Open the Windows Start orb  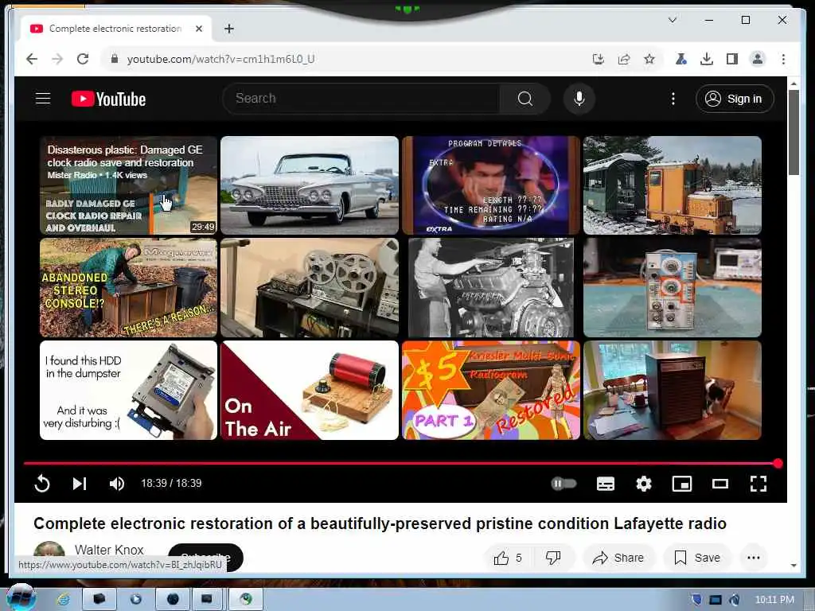pyautogui.click(x=21, y=597)
